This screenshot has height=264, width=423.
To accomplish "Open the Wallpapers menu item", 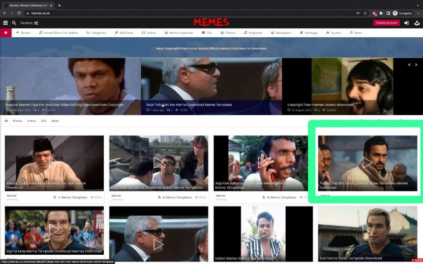I will (x=281, y=32).
